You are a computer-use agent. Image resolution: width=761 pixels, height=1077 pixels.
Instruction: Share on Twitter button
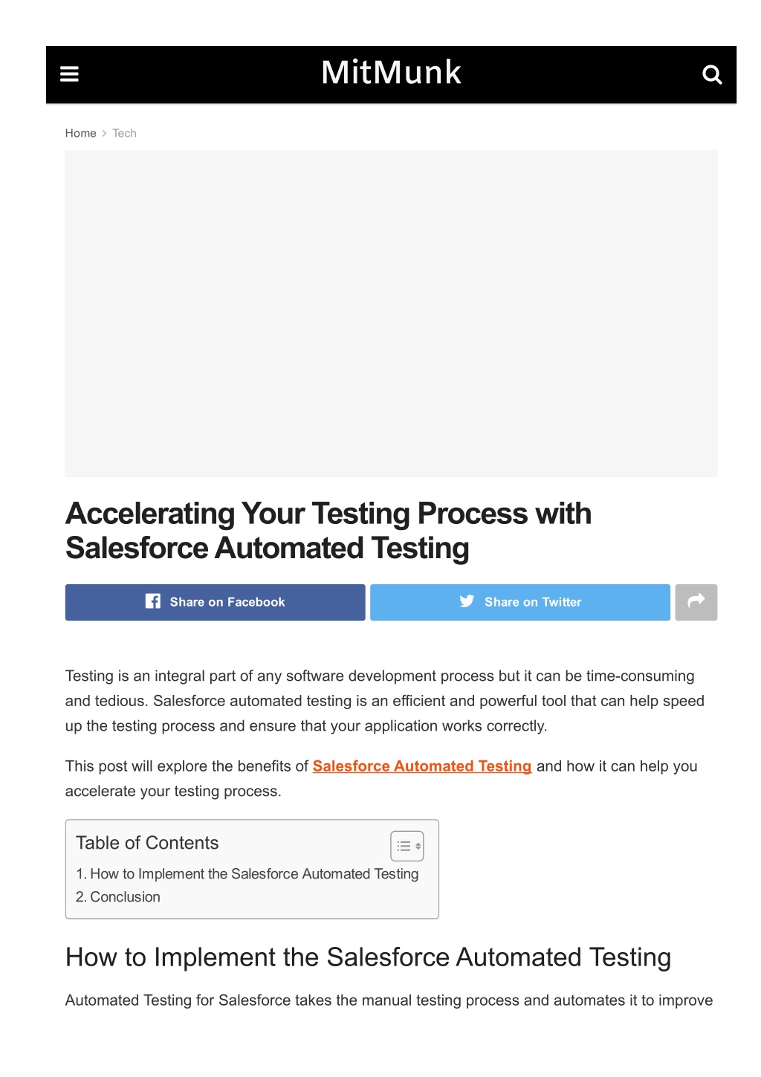(x=520, y=602)
